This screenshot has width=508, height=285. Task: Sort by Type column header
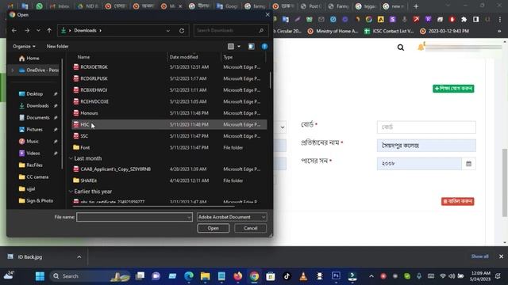click(228, 57)
